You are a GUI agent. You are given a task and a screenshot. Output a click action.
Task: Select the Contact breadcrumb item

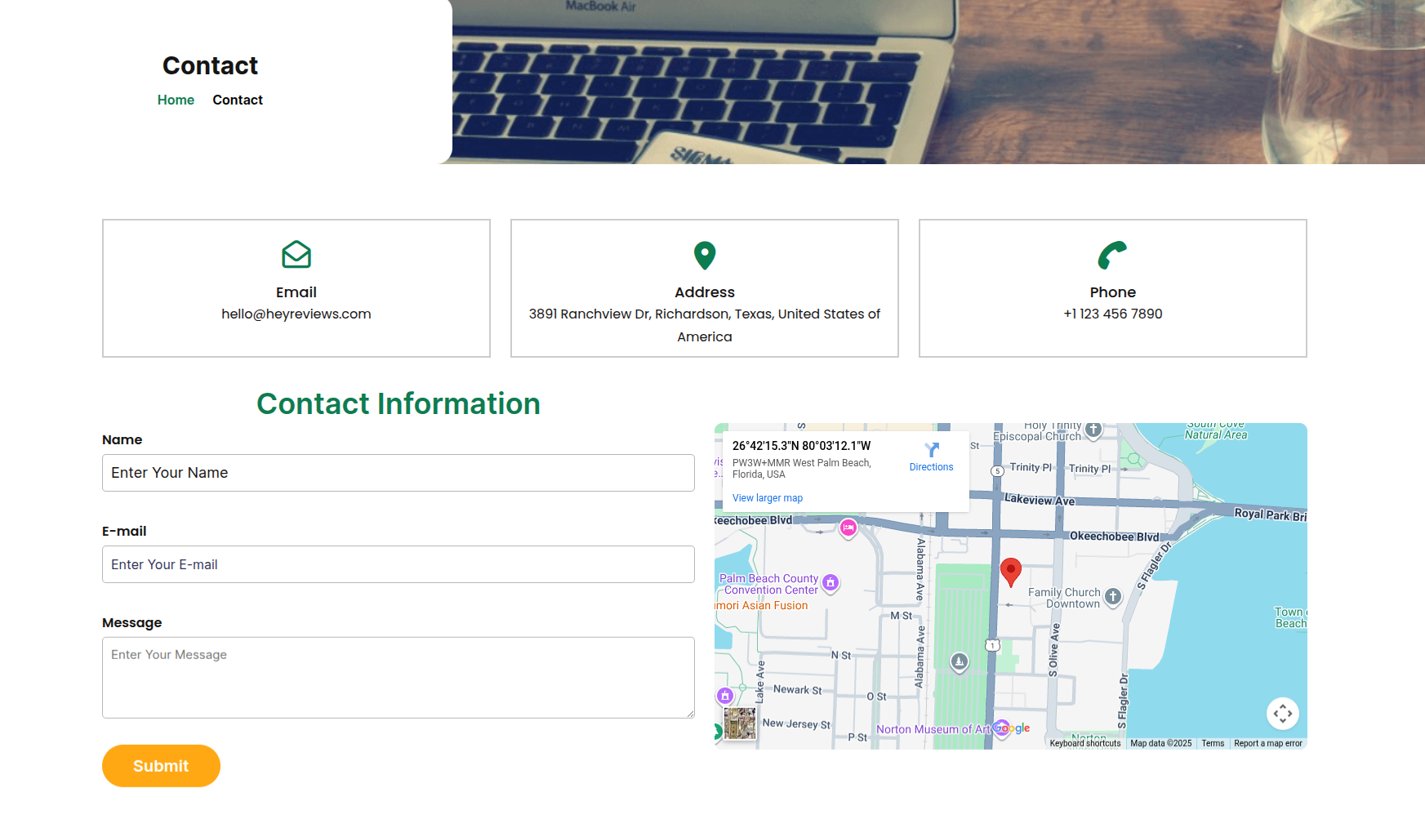click(x=238, y=100)
